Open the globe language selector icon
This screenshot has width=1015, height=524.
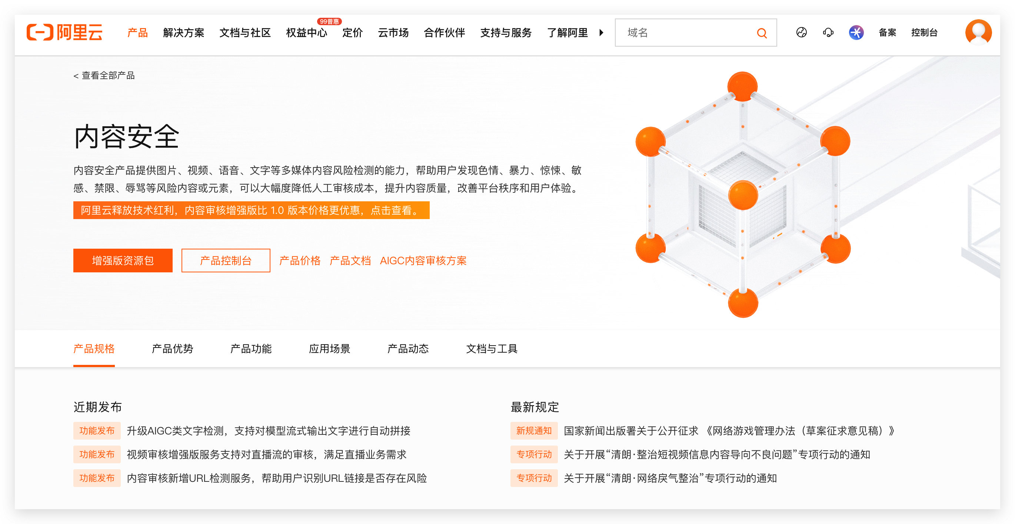[801, 32]
